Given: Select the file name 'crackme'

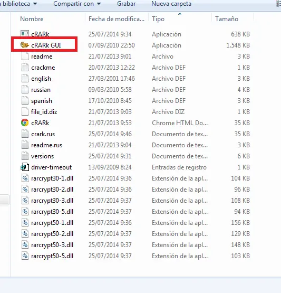Looking at the screenshot, I should (x=43, y=68).
